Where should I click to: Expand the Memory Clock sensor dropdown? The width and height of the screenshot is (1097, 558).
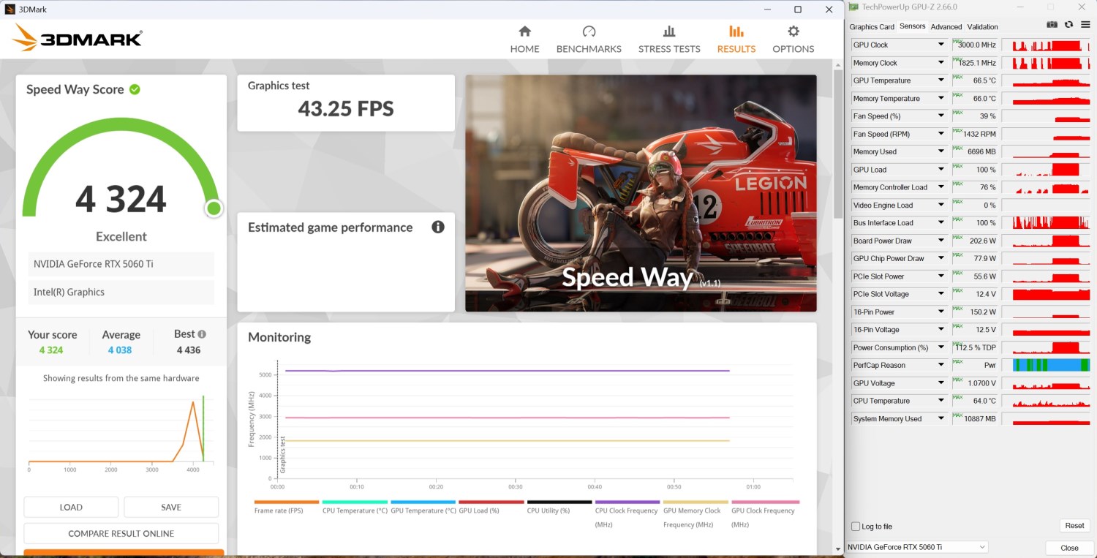pyautogui.click(x=941, y=63)
